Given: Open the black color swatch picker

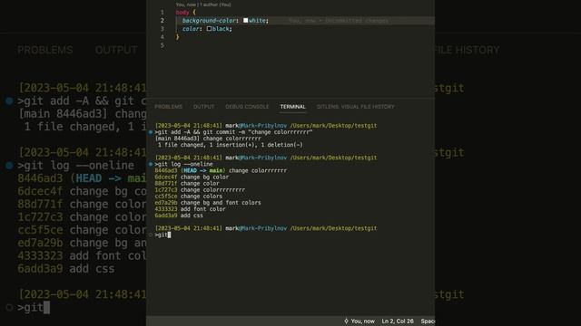Looking at the screenshot, I should click(x=209, y=28).
